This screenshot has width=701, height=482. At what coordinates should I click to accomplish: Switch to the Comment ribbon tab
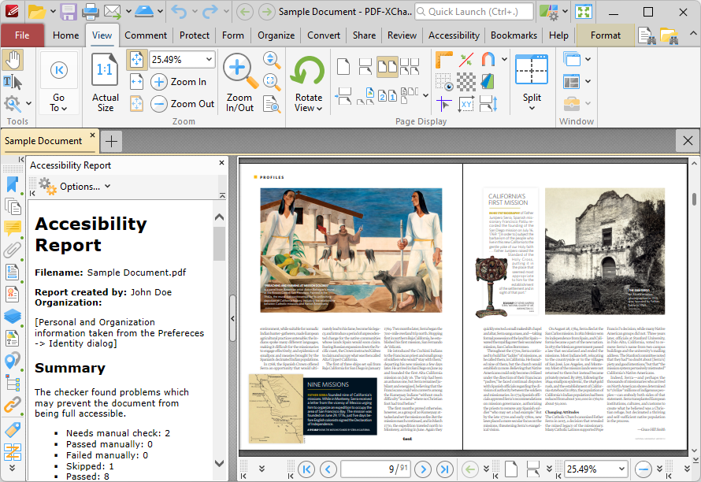point(146,35)
